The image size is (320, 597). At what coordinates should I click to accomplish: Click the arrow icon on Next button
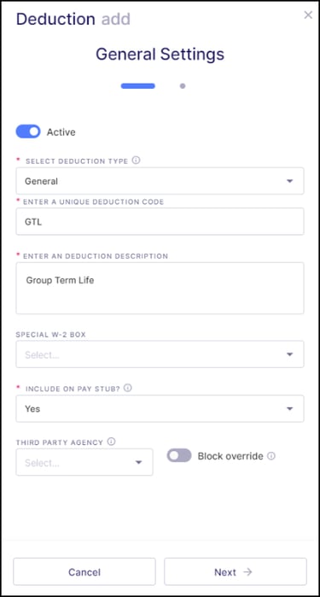pos(247,572)
